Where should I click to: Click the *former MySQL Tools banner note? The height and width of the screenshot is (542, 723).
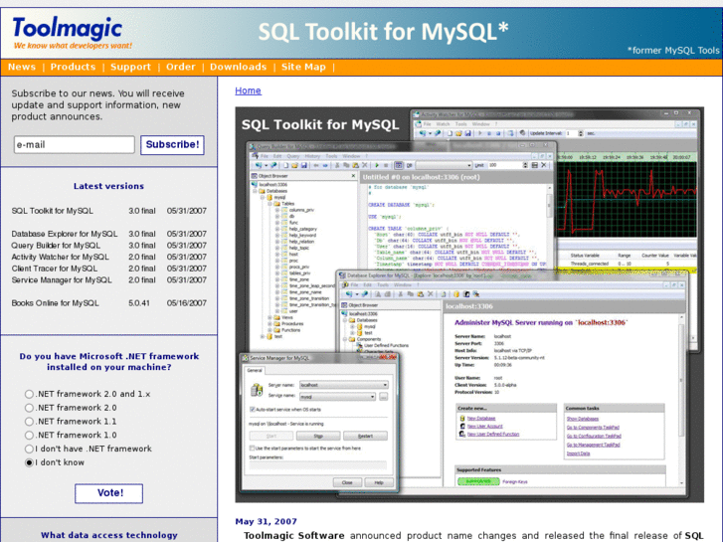[673, 51]
